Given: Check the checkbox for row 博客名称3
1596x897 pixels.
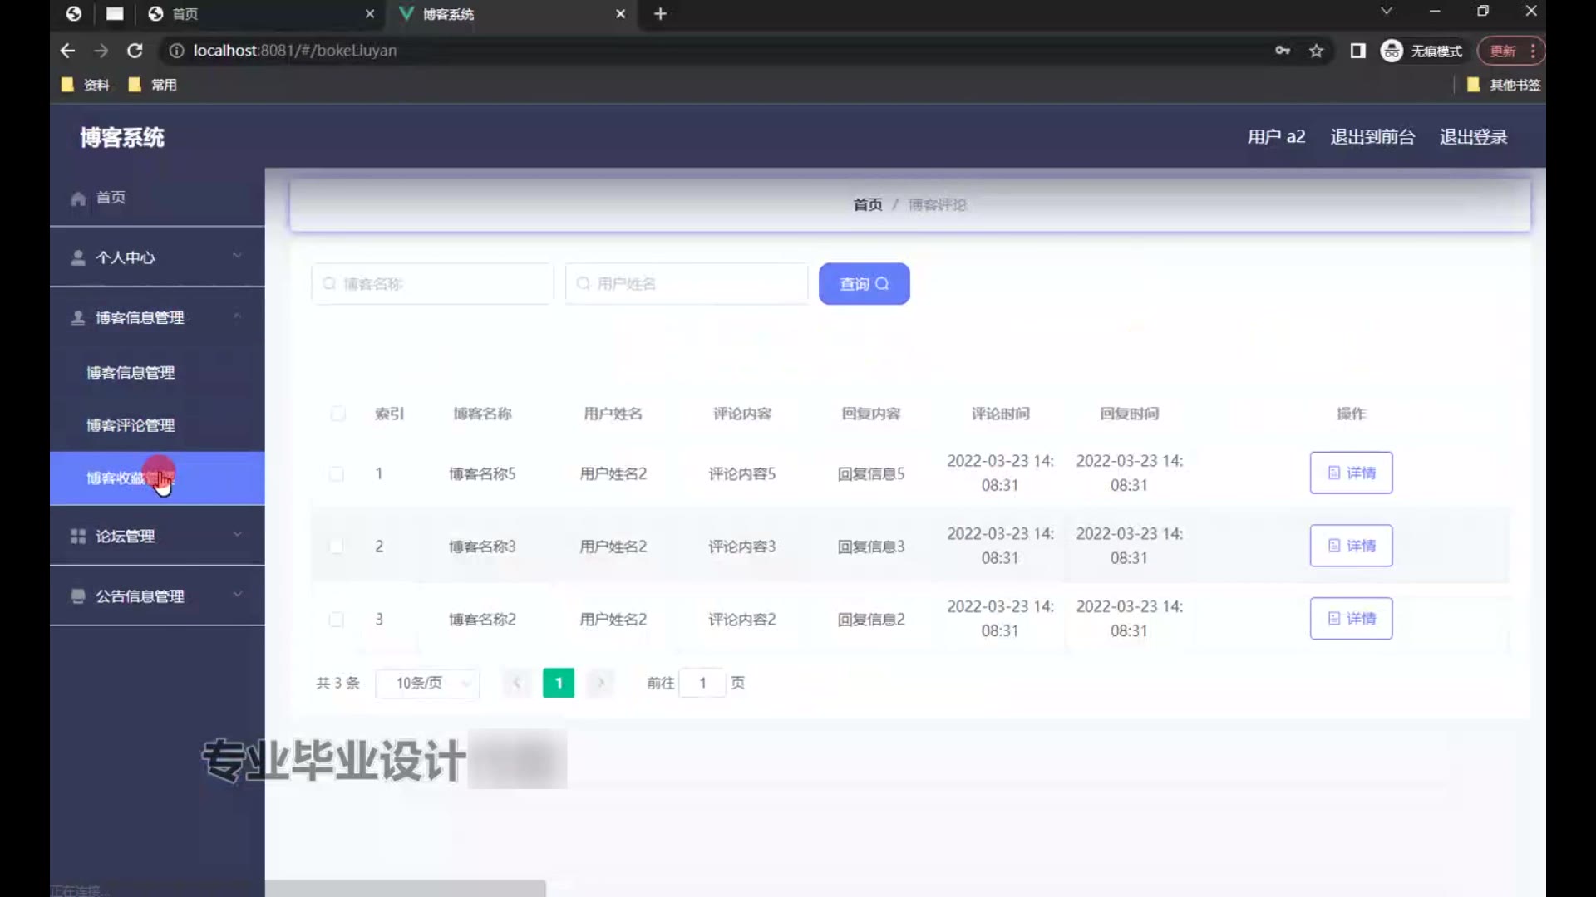Looking at the screenshot, I should coord(337,547).
